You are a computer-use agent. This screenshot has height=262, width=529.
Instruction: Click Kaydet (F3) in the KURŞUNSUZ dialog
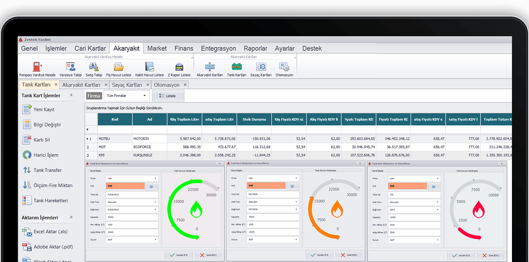(178, 255)
